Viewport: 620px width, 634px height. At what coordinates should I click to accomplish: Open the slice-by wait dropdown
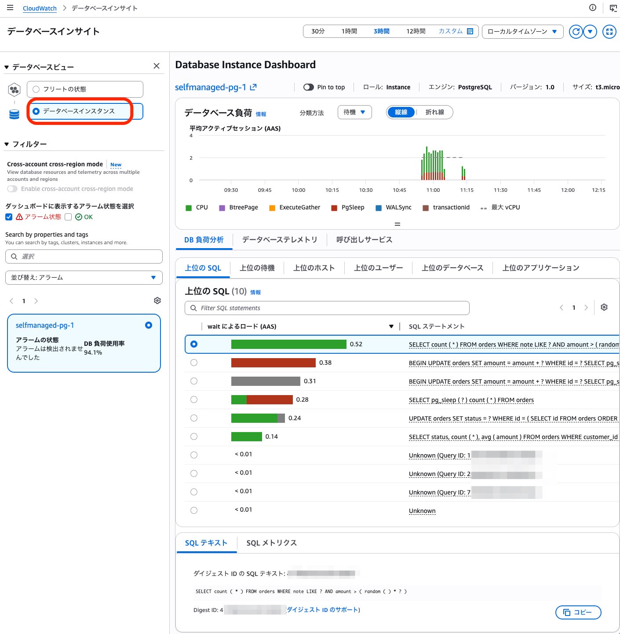[355, 112]
